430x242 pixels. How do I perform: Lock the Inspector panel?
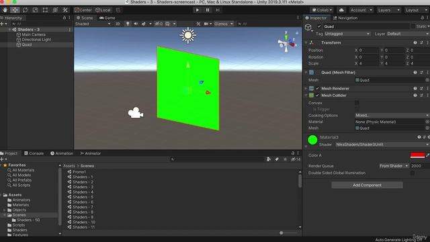[422, 18]
